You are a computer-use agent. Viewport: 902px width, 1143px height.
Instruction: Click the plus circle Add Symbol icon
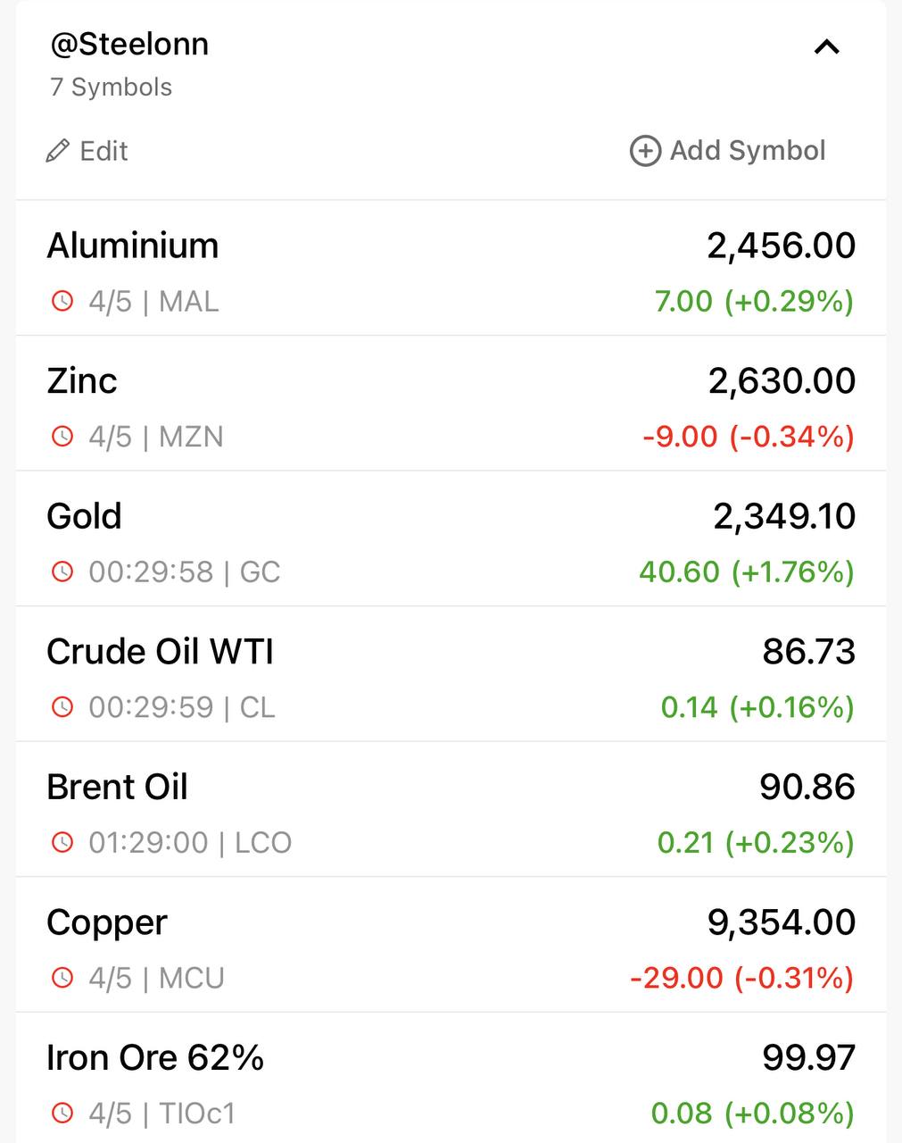[645, 151]
